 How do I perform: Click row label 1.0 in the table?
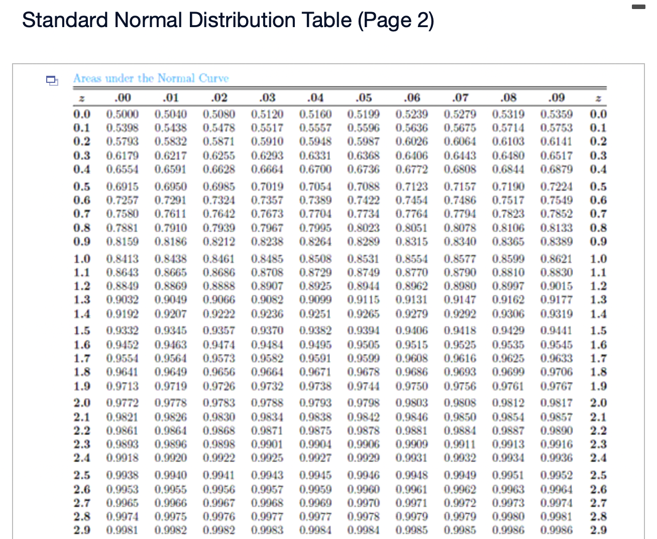coord(82,259)
